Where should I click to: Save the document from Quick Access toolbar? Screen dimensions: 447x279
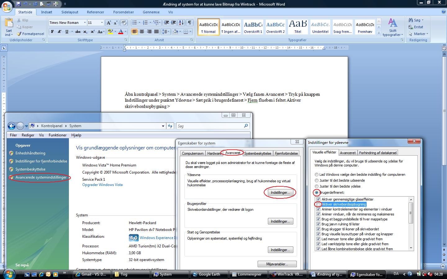point(19,4)
